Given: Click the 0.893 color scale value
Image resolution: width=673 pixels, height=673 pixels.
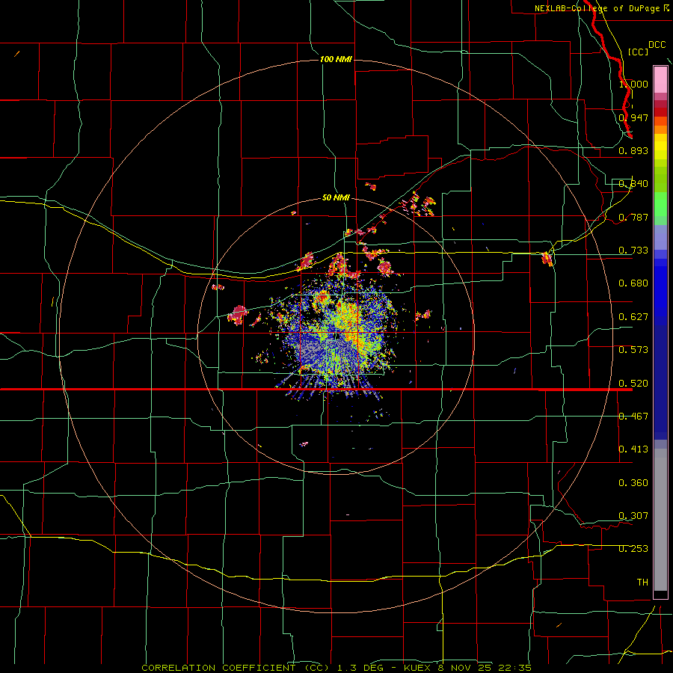Looking at the screenshot, I should [633, 150].
